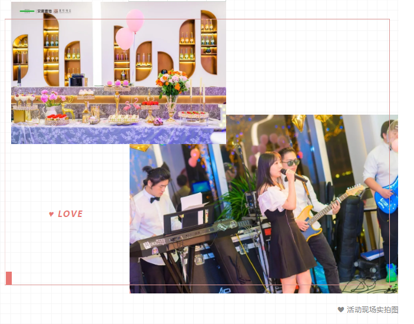Screen dimensions: 414x324
Task: Open the dessert table photo
Action: click(x=118, y=73)
